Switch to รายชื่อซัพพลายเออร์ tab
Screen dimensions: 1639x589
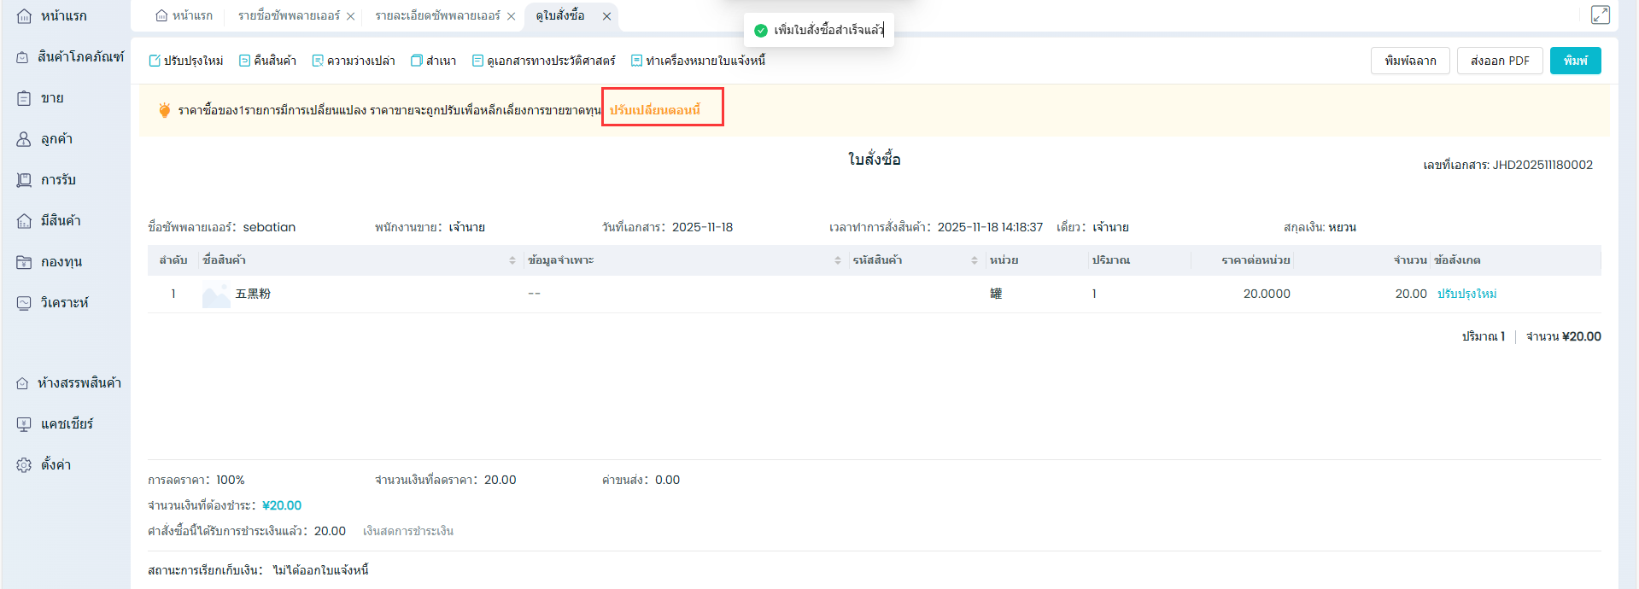[x=289, y=16]
